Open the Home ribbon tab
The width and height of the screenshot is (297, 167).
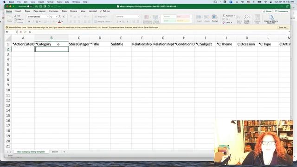coord(9,11)
